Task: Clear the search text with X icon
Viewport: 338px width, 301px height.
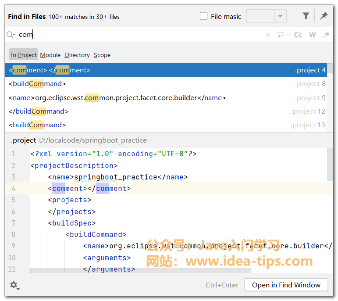Action: point(268,35)
